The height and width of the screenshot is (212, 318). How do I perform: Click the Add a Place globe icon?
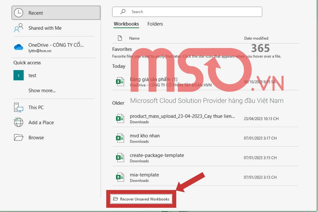tap(19, 122)
